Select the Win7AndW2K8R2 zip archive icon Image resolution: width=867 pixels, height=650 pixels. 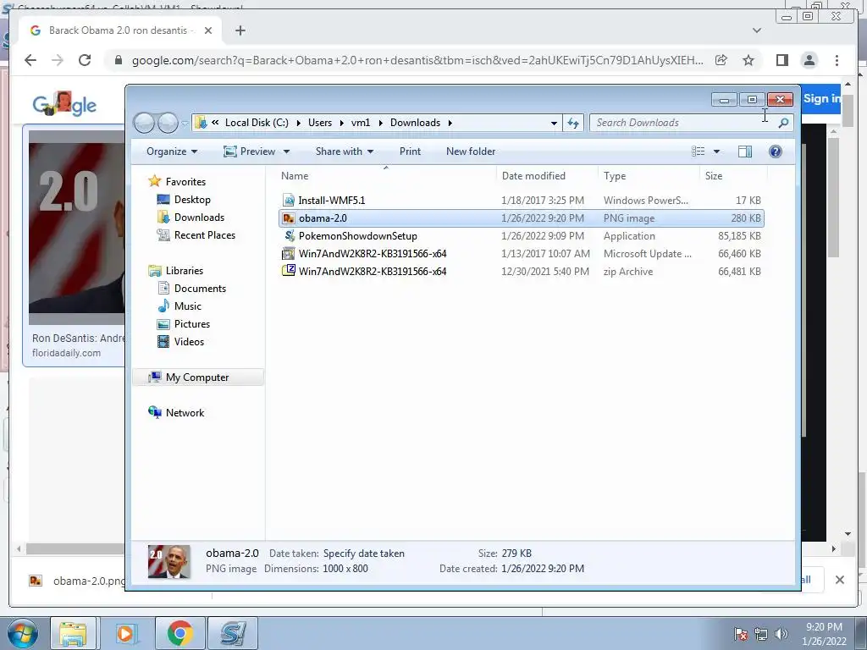click(x=289, y=272)
